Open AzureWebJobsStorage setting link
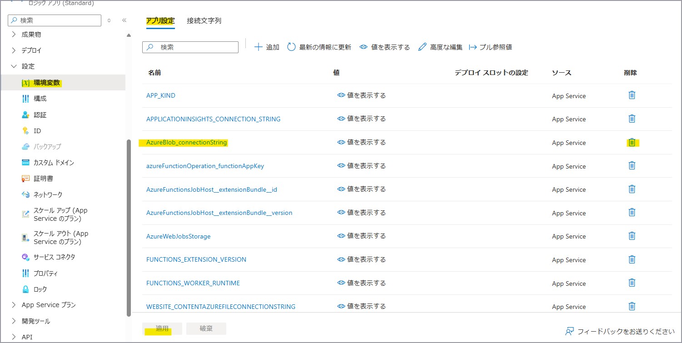Screen dimensions: 682x343 tap(179, 236)
